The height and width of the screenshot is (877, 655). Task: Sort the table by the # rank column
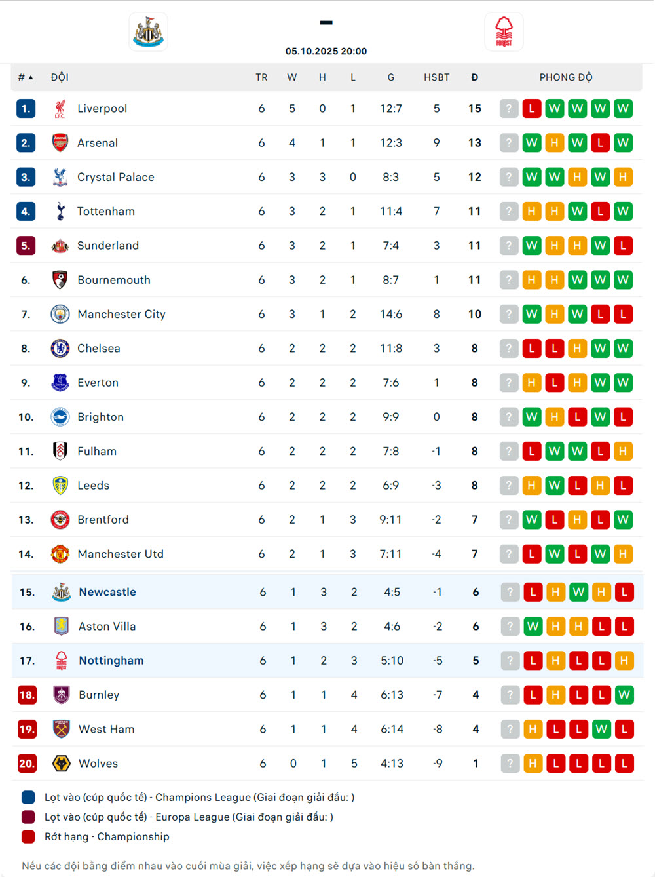[x=26, y=77]
